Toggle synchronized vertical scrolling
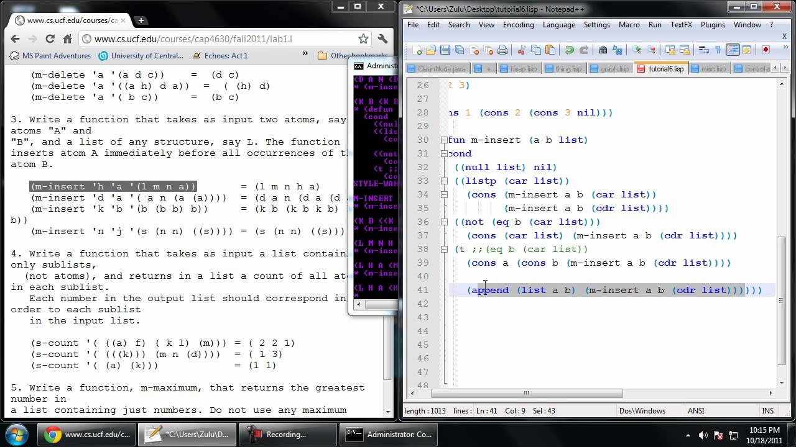The height and width of the screenshot is (447, 796). (x=670, y=50)
